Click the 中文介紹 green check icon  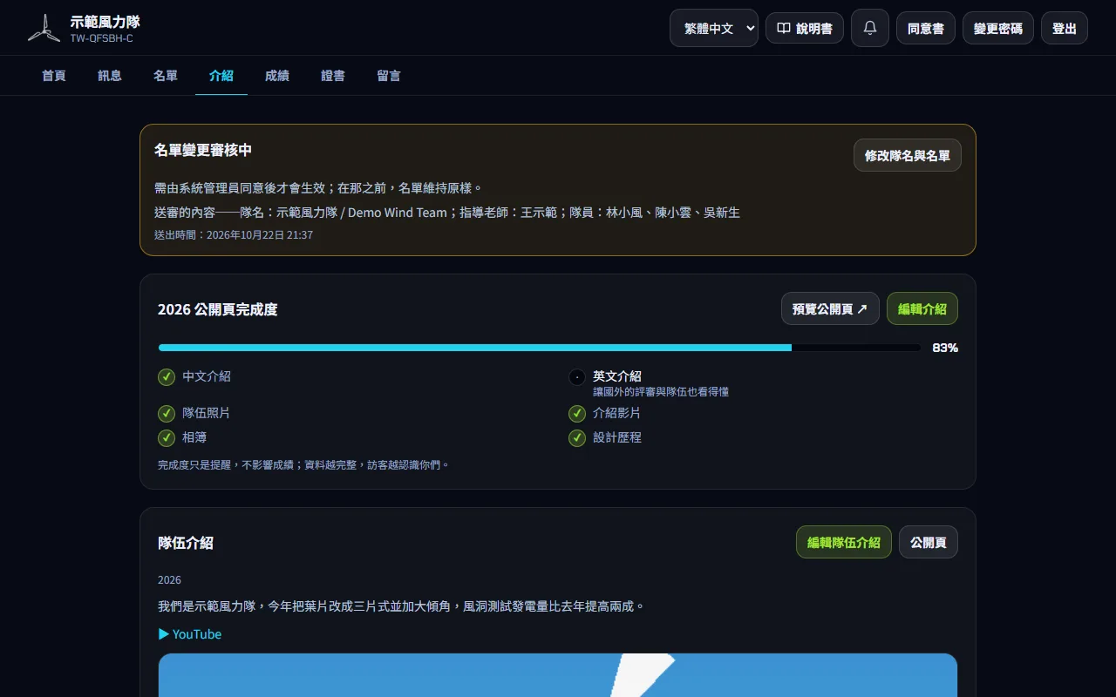(167, 376)
